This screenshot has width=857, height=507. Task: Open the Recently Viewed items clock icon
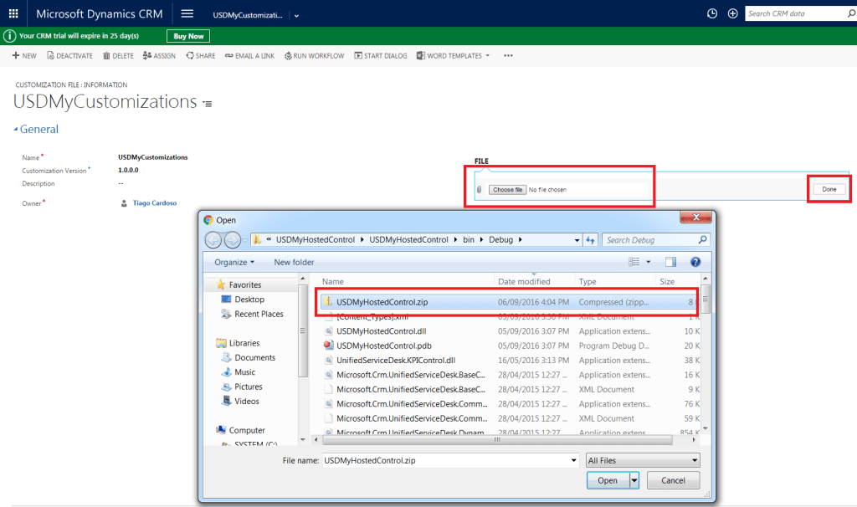tap(712, 13)
